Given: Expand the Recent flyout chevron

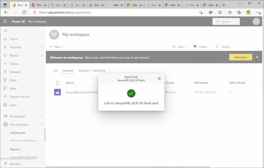Looking at the screenshot, I should (x=42, y=55).
